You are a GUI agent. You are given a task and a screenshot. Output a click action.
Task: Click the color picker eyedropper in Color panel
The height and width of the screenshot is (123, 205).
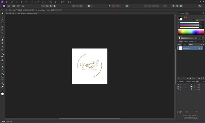[184, 17]
